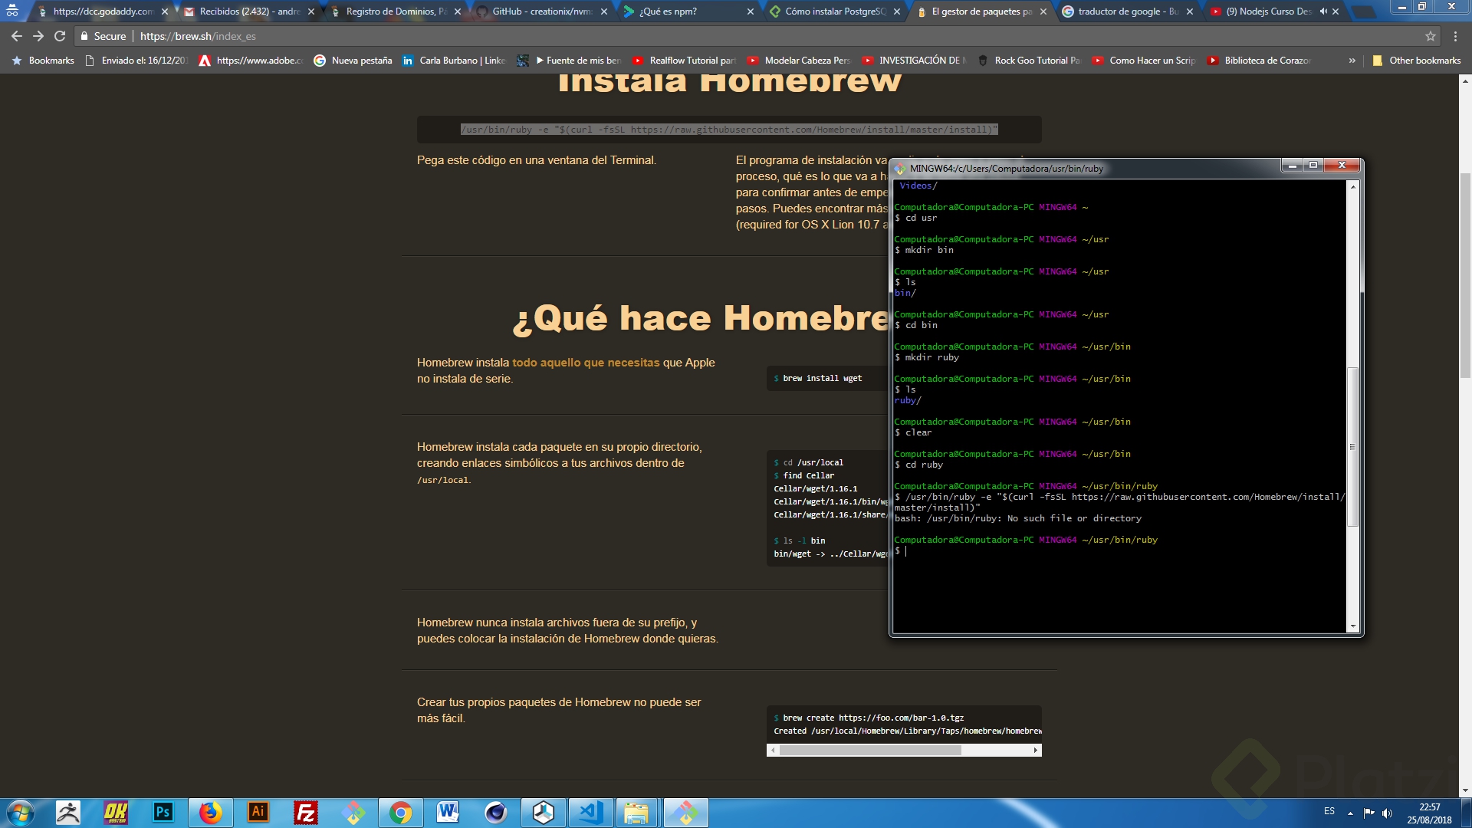
Task: Click the MINGW64 terminal title bar icon
Action: (900, 169)
